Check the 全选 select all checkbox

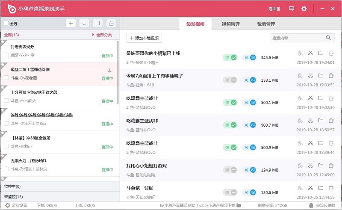(x=6, y=24)
